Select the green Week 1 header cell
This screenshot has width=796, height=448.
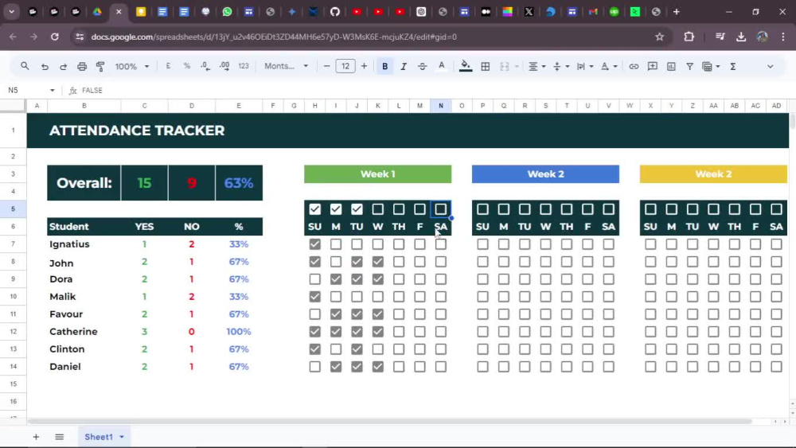[377, 174]
